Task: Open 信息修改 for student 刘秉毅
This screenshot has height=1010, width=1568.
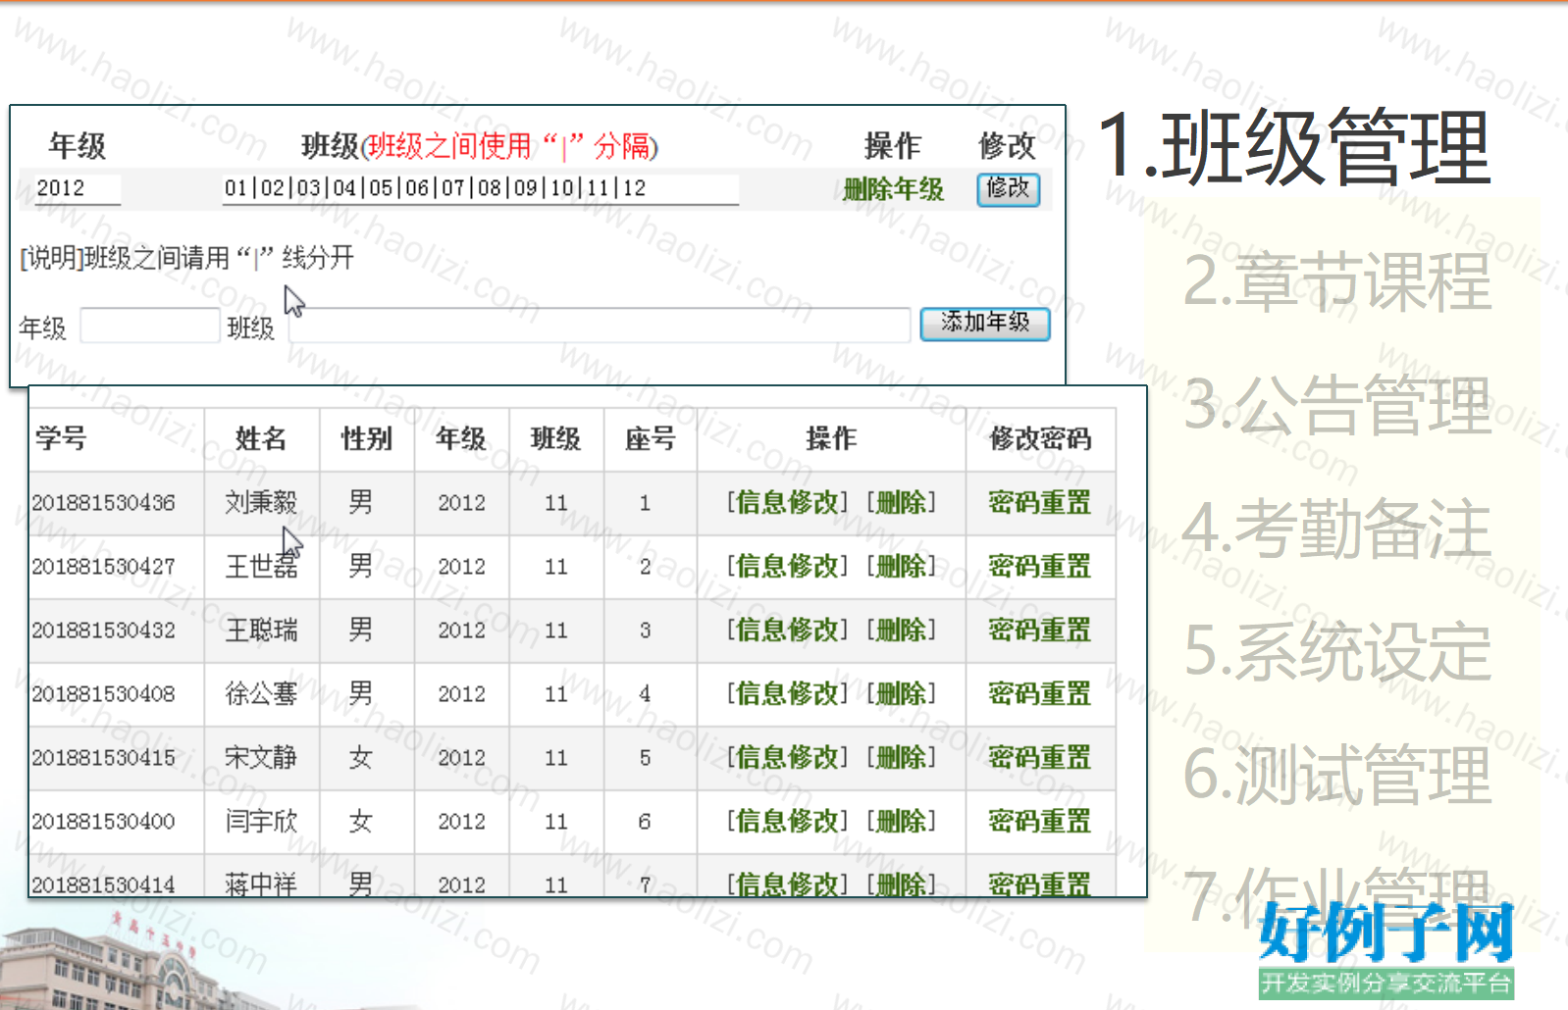Action: [x=787, y=502]
